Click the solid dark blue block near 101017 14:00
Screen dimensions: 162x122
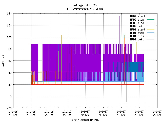[x=134, y=67]
